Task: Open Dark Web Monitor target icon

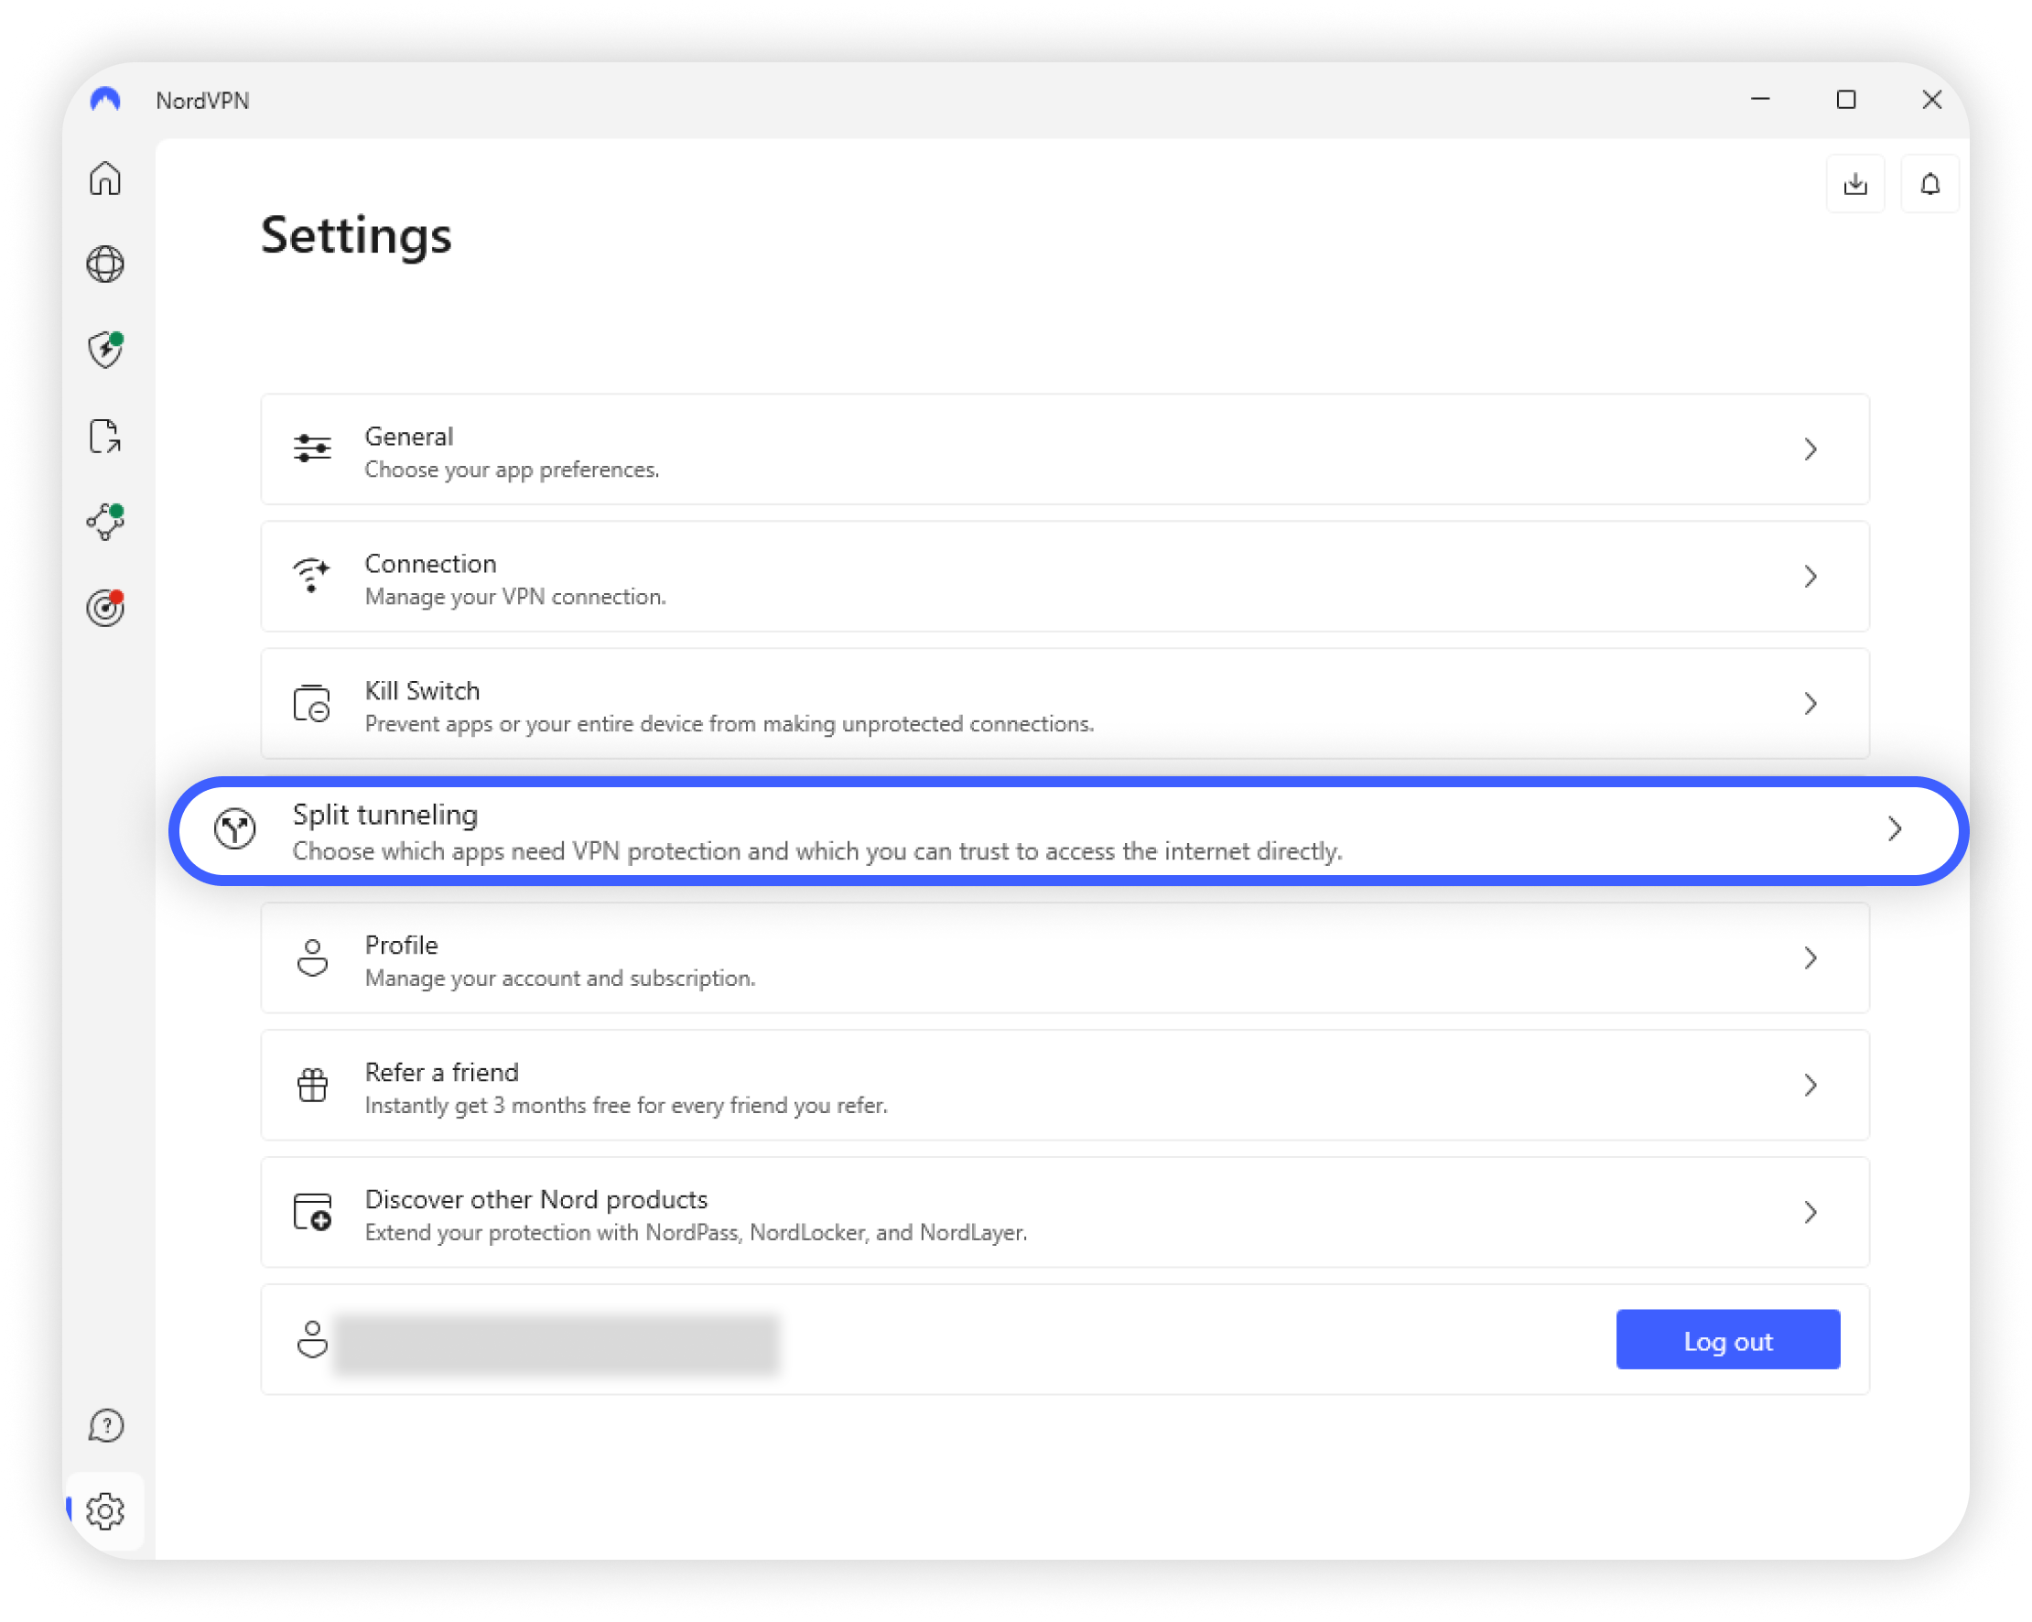Action: pos(105,608)
